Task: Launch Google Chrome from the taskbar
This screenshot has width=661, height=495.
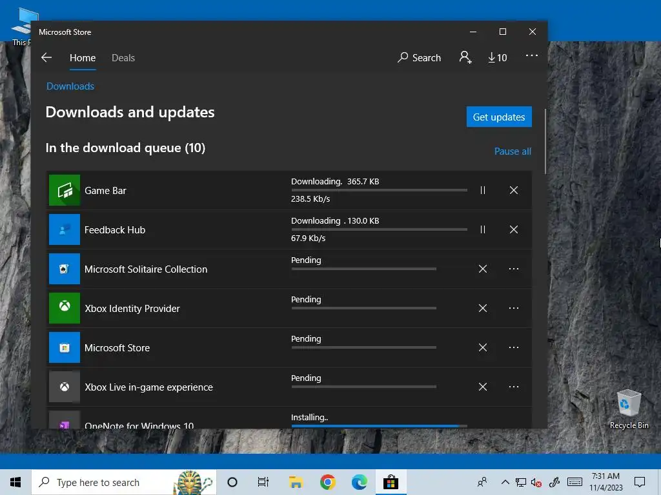Action: [x=327, y=482]
